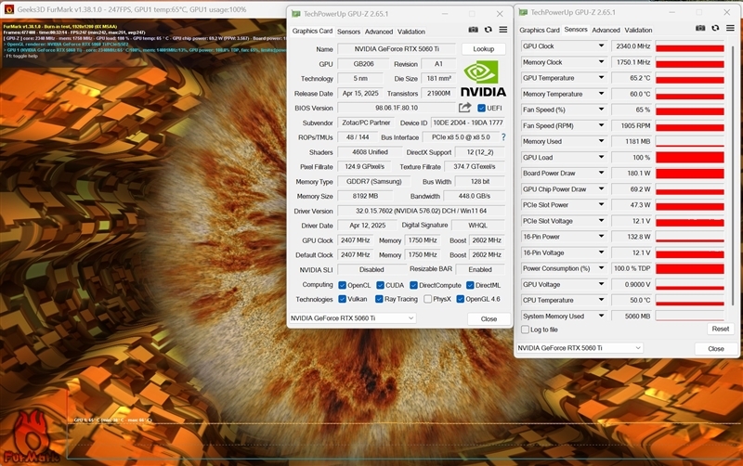Click the GPU-Z icon in Sensors window title bar
Viewport: 743px width, 466px height.
pos(523,12)
